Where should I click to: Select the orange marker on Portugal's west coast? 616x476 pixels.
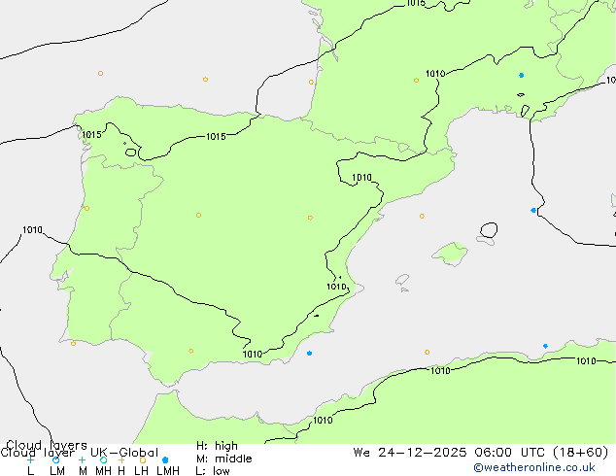click(86, 209)
